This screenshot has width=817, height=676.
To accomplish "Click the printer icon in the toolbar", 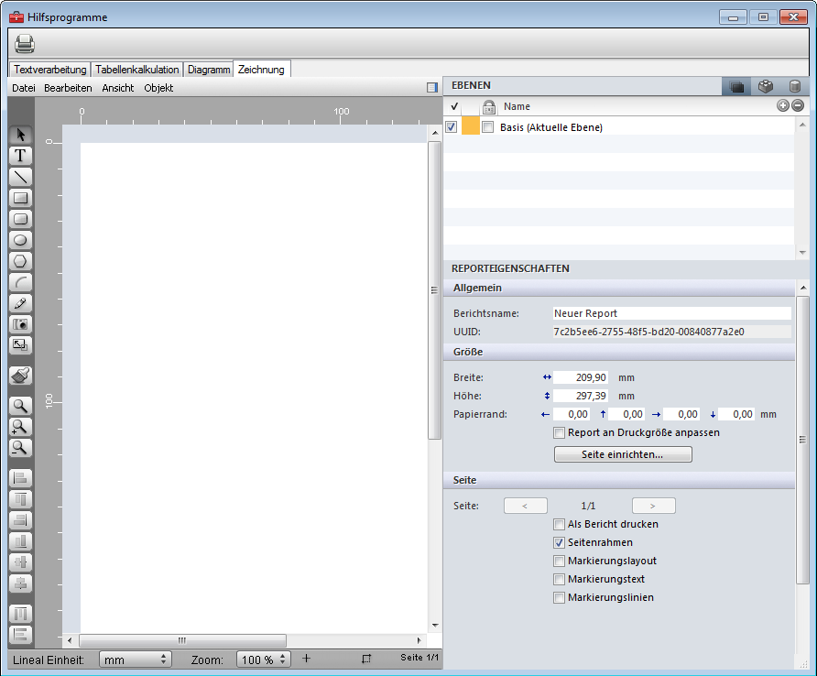I will tap(25, 43).
